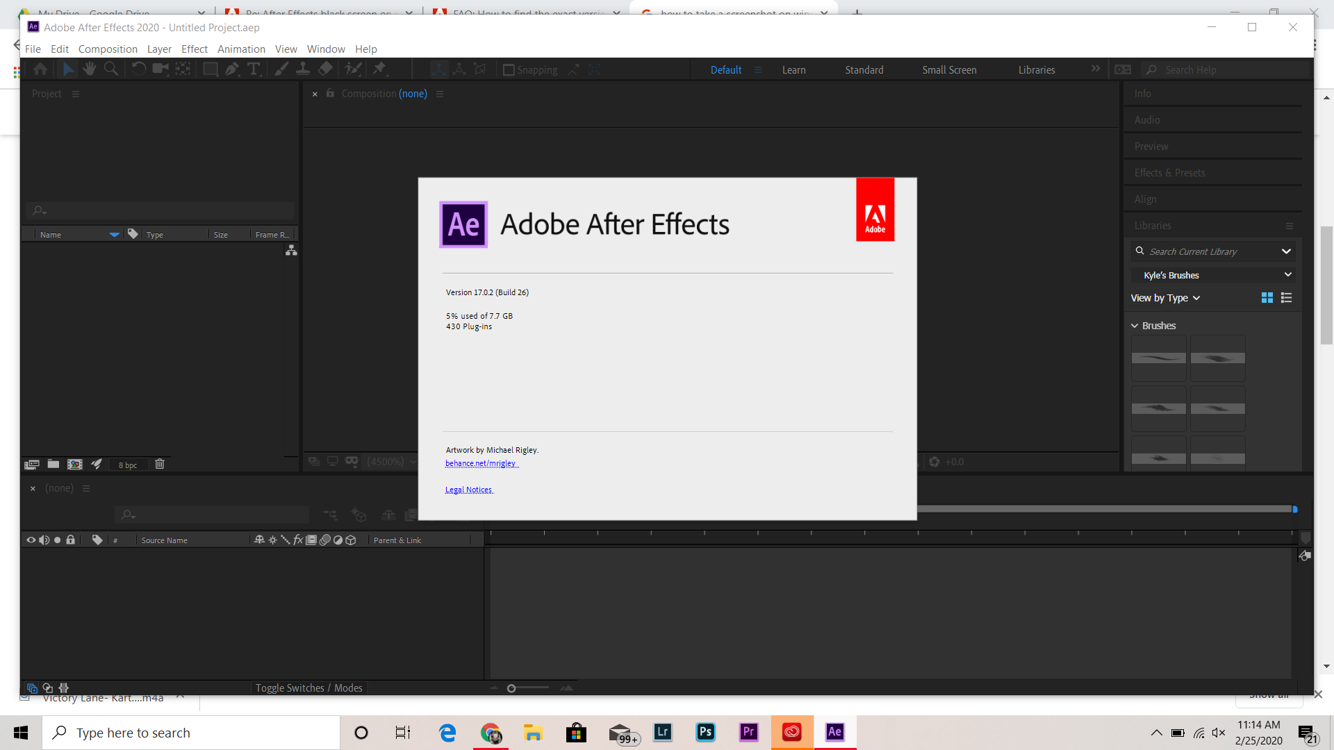
Task: Select the Horizontal Type tool
Action: coord(254,69)
